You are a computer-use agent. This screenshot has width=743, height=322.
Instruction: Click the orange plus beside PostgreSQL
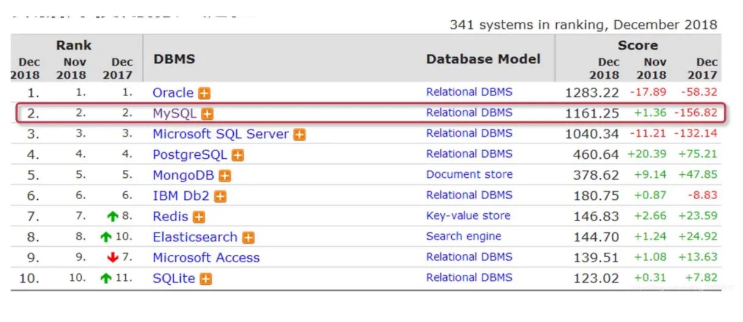coord(237,155)
